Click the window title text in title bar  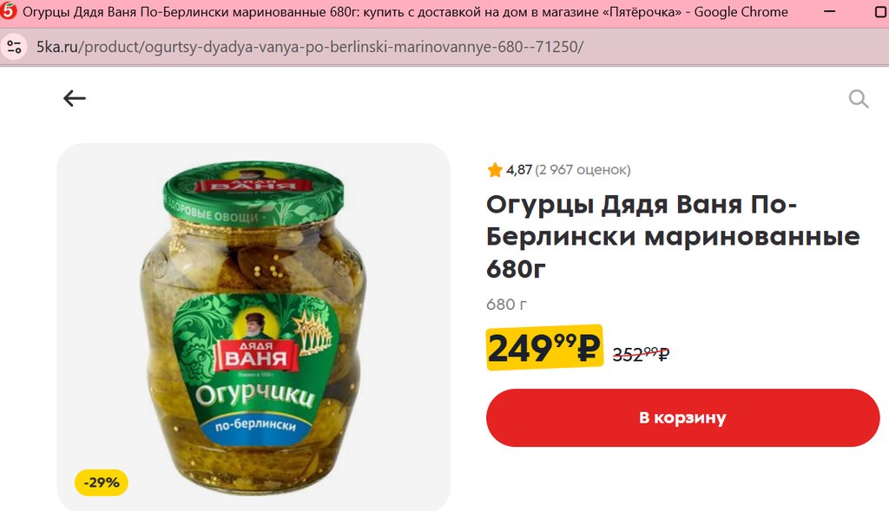pos(405,12)
